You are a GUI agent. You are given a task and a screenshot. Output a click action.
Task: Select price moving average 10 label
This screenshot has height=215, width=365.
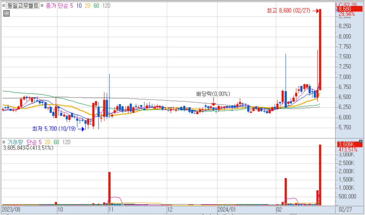pos(79,6)
